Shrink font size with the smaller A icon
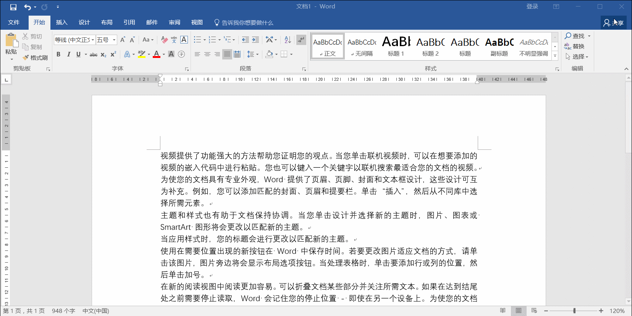 tap(132, 40)
